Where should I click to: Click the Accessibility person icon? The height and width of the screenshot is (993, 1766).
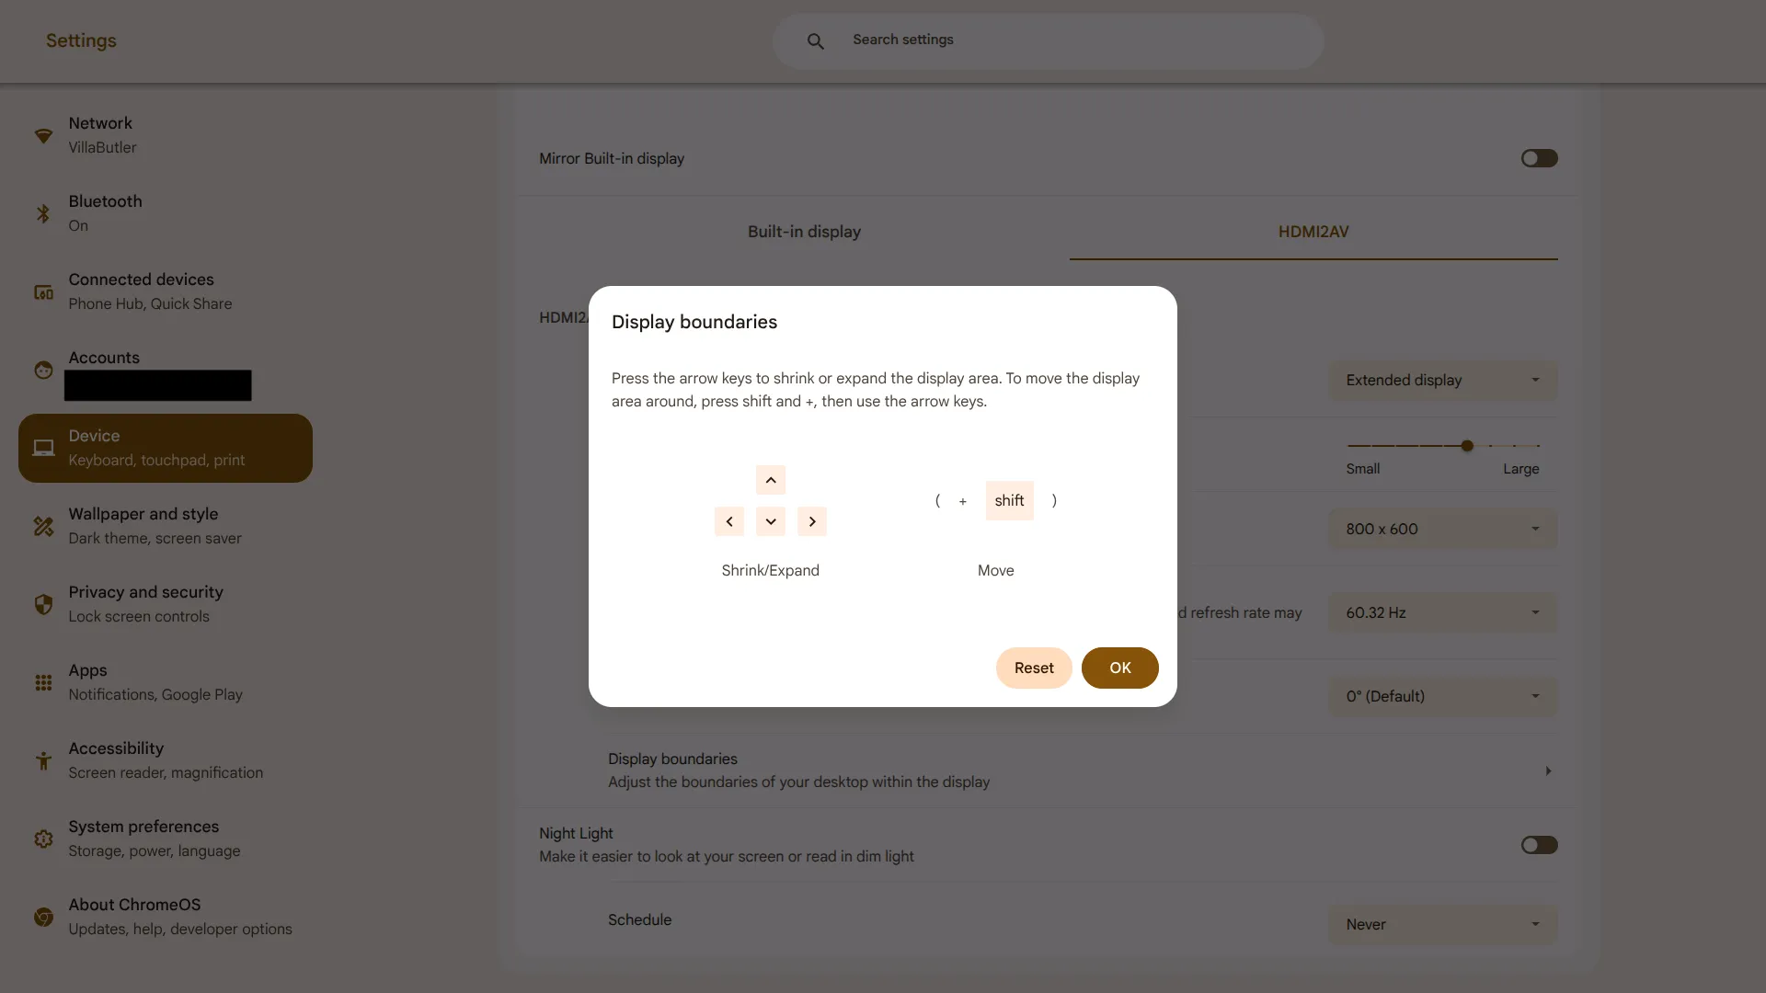click(43, 760)
